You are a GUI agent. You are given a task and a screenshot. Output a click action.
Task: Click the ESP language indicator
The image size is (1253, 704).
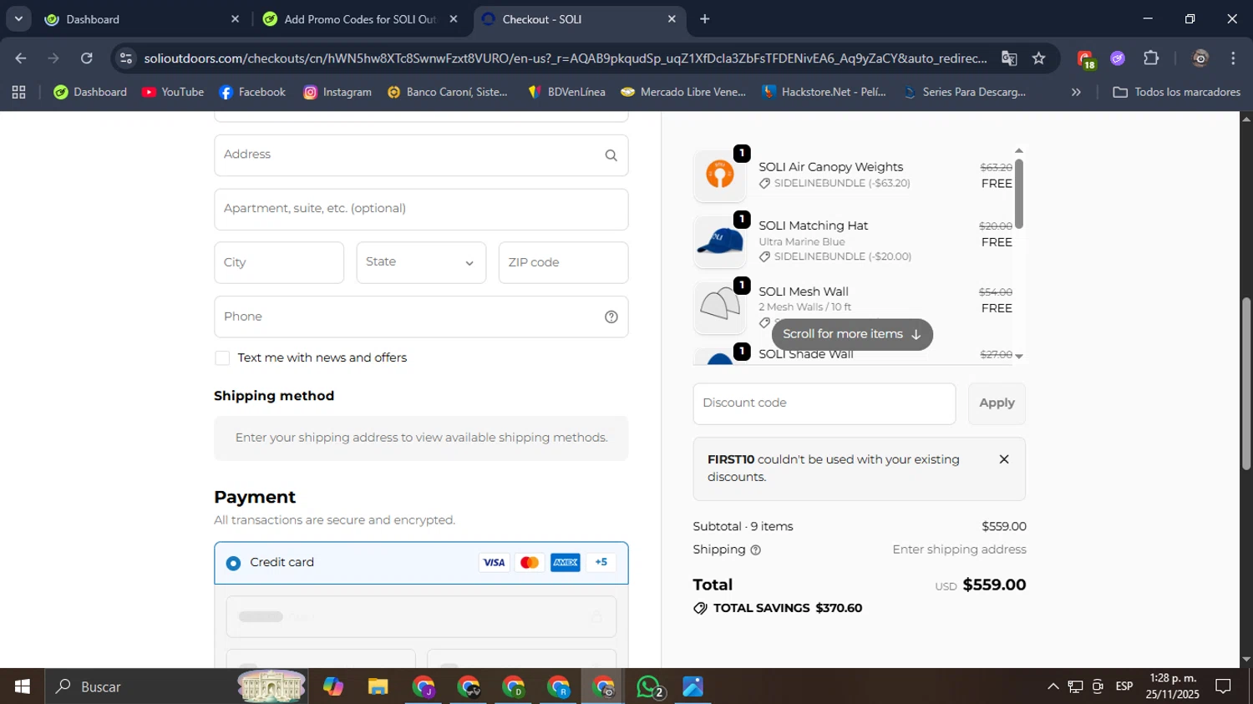point(1124,686)
